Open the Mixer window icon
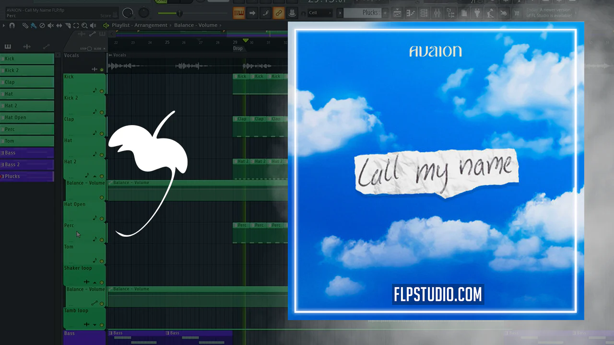 point(437,13)
